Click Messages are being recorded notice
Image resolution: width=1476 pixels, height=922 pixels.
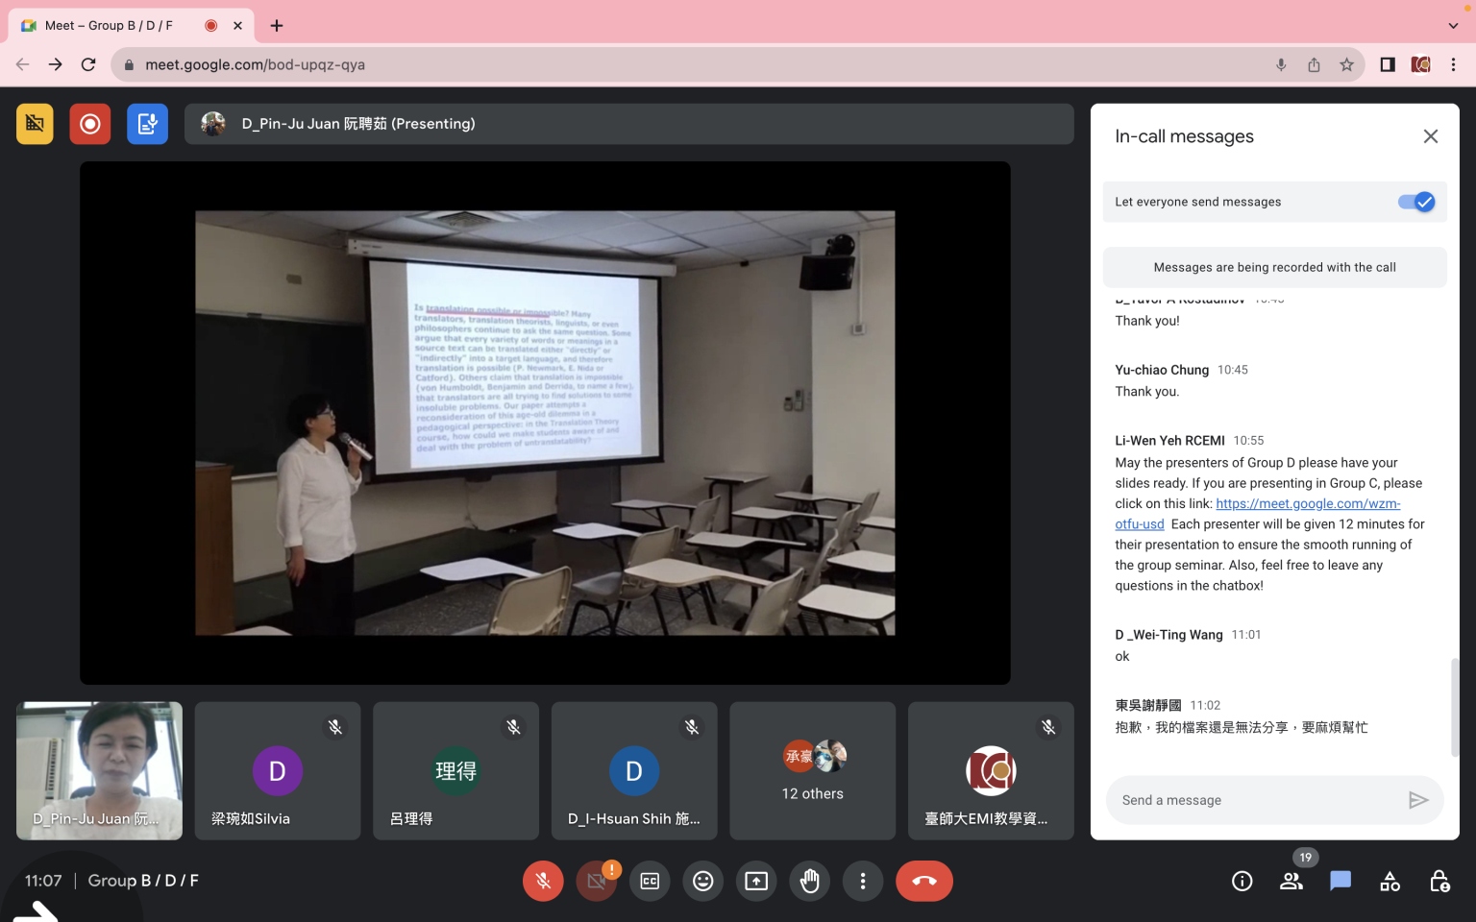coord(1274,267)
